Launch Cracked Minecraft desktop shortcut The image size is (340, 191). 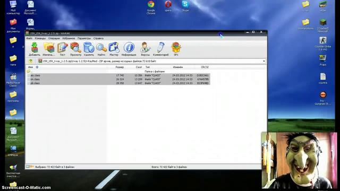pos(323,26)
